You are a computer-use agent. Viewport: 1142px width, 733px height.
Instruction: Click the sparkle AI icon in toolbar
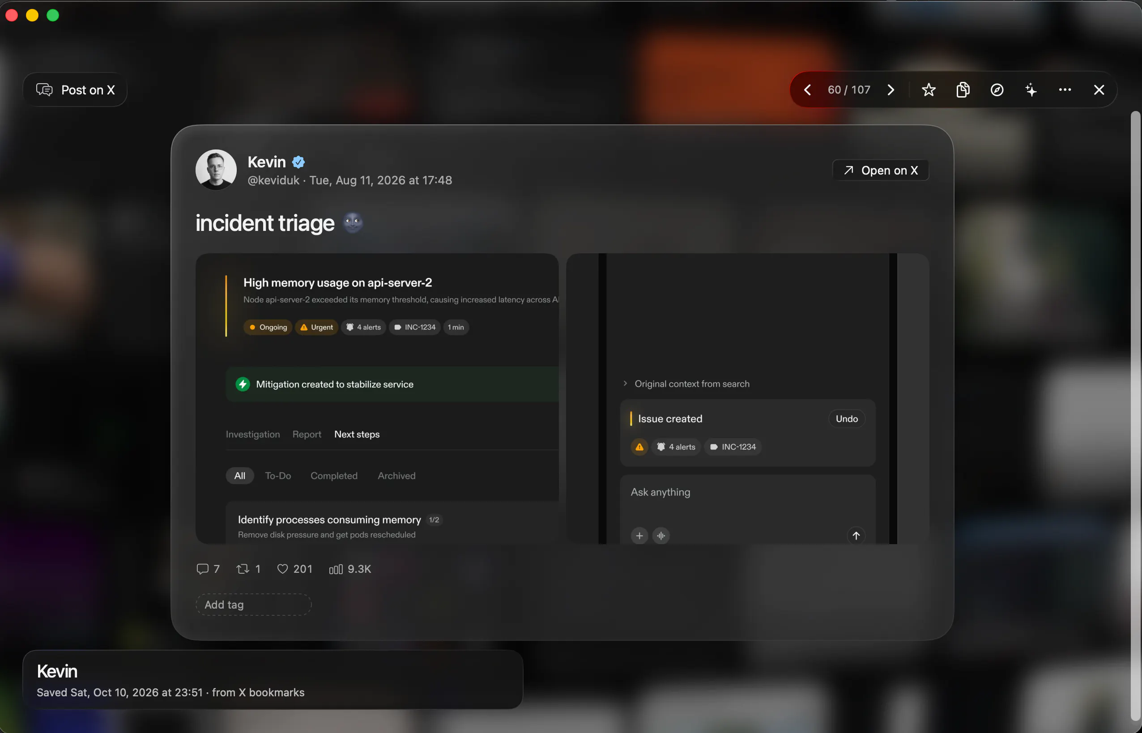[1031, 90]
